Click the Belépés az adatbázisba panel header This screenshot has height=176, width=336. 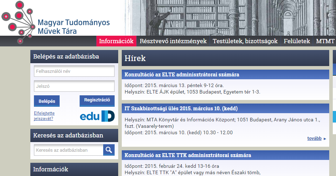pyautogui.click(x=74, y=57)
